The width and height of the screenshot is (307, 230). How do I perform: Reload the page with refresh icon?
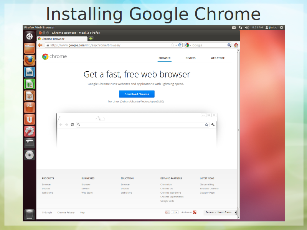click(180, 45)
